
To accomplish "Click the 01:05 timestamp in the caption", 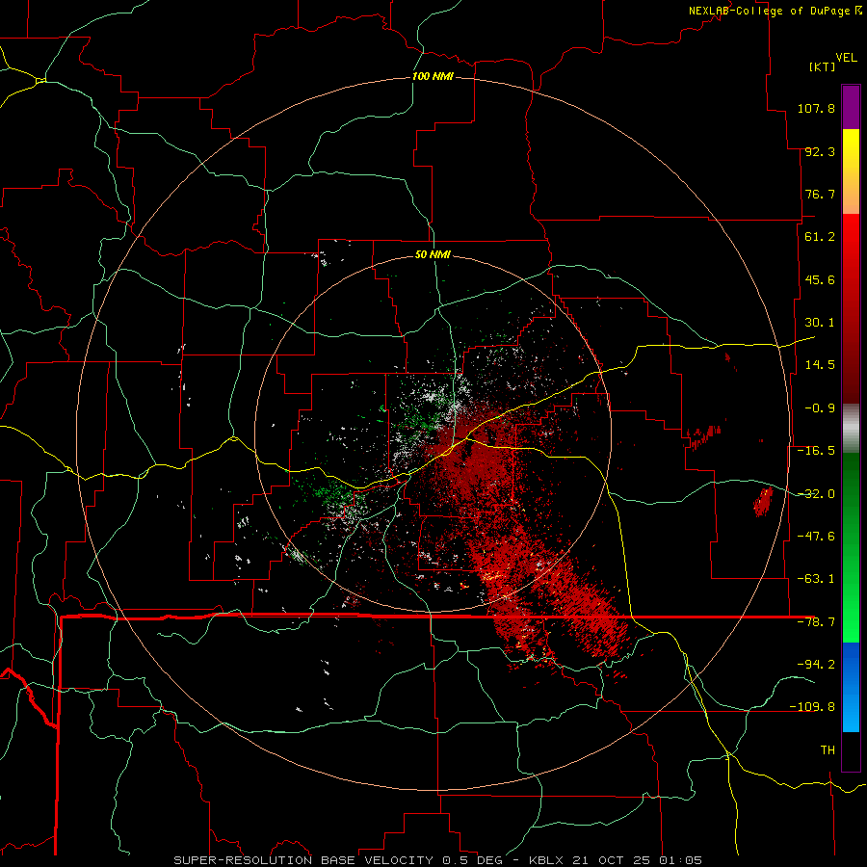I will [x=680, y=860].
